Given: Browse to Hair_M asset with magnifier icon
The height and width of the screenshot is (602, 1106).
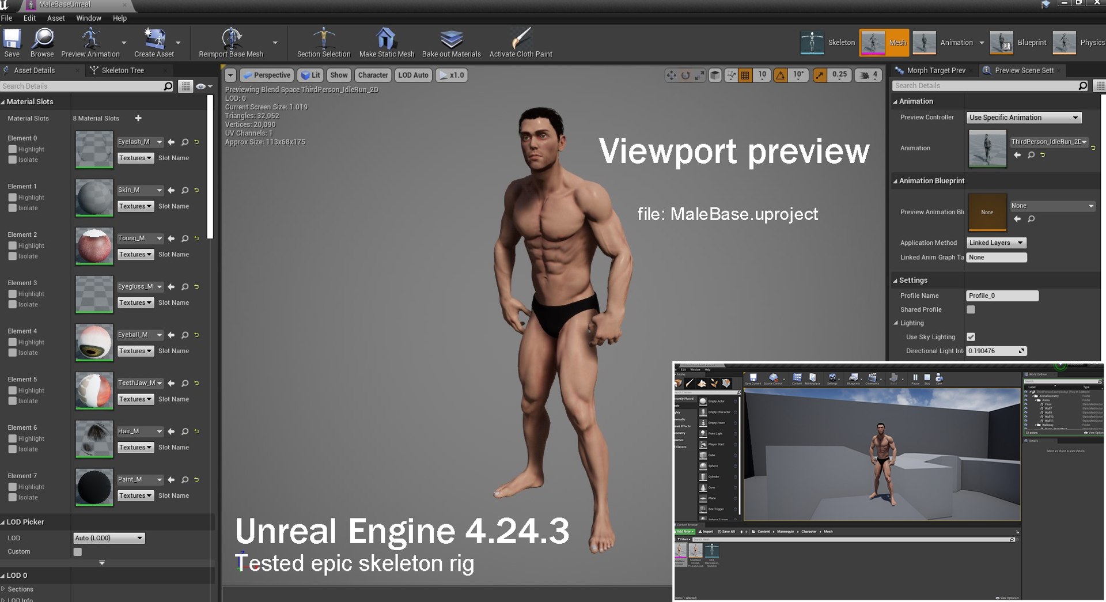Looking at the screenshot, I should click(x=185, y=431).
